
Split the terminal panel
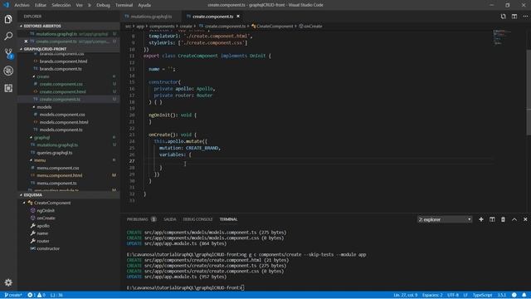point(492,219)
